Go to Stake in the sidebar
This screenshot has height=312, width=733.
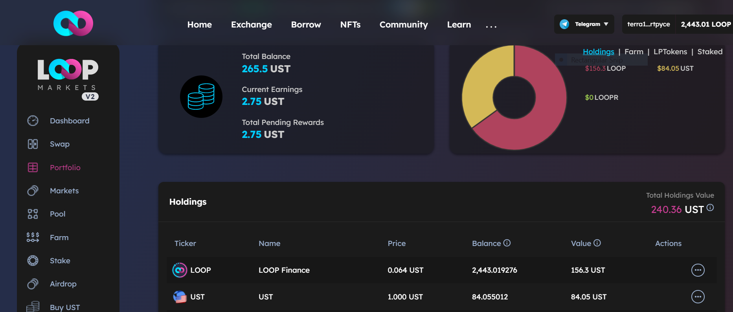[x=60, y=261]
